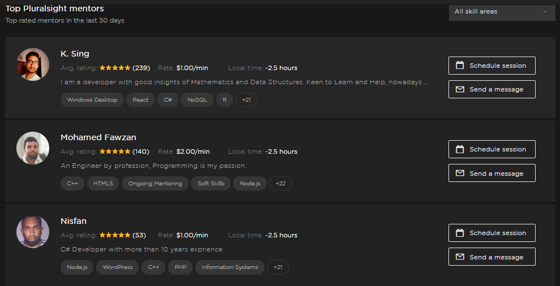The width and height of the screenshot is (560, 286).
Task: Open the All skill areas dropdown
Action: (x=502, y=12)
